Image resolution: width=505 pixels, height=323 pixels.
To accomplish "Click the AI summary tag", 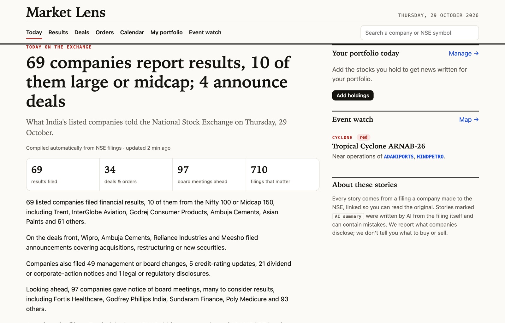I will [x=348, y=216].
